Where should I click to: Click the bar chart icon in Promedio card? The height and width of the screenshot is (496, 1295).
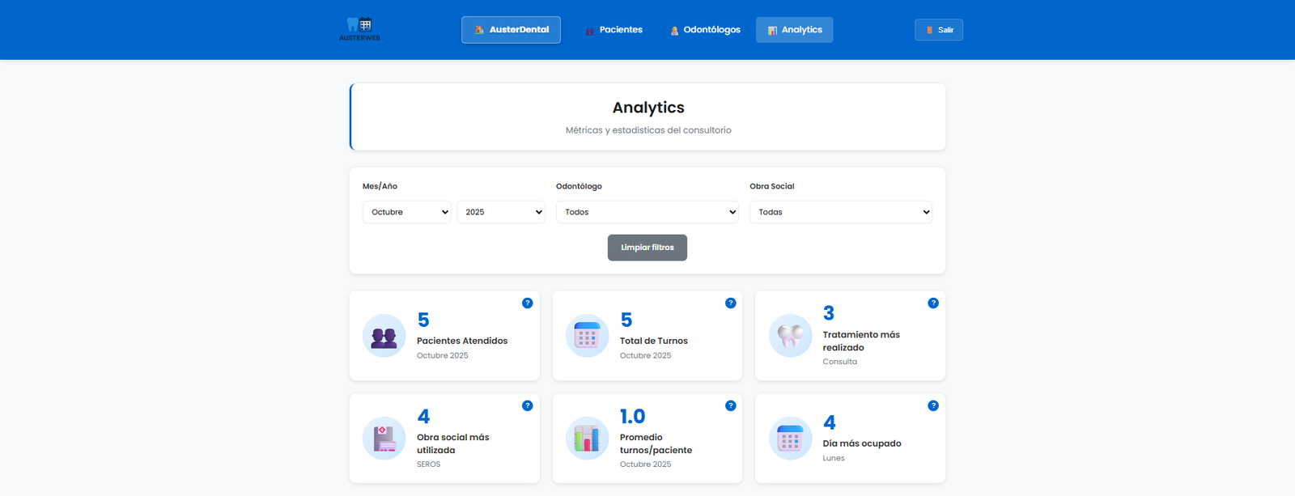tap(587, 439)
